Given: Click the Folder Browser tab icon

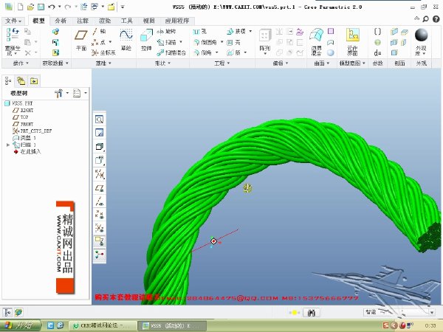Looking at the screenshot, I should 21,81.
